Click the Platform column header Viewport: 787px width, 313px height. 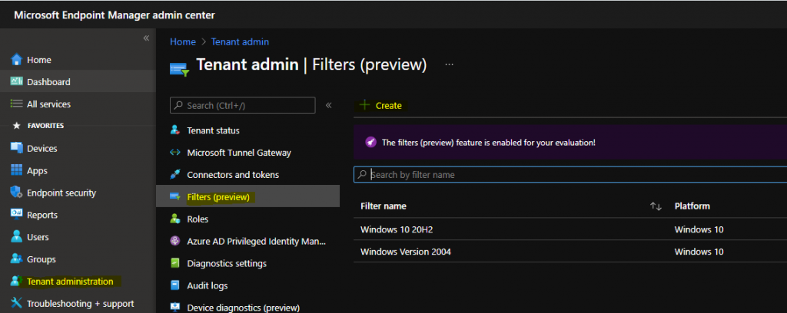click(692, 206)
